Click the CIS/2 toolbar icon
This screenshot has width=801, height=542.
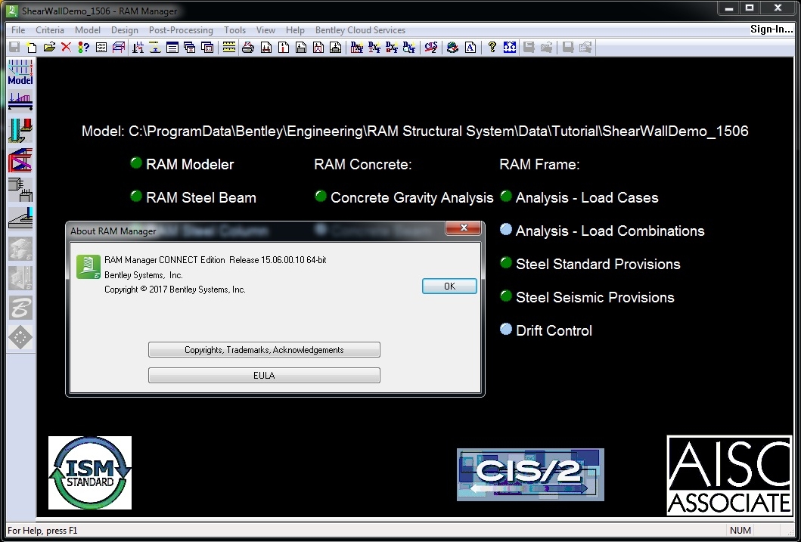coord(430,48)
